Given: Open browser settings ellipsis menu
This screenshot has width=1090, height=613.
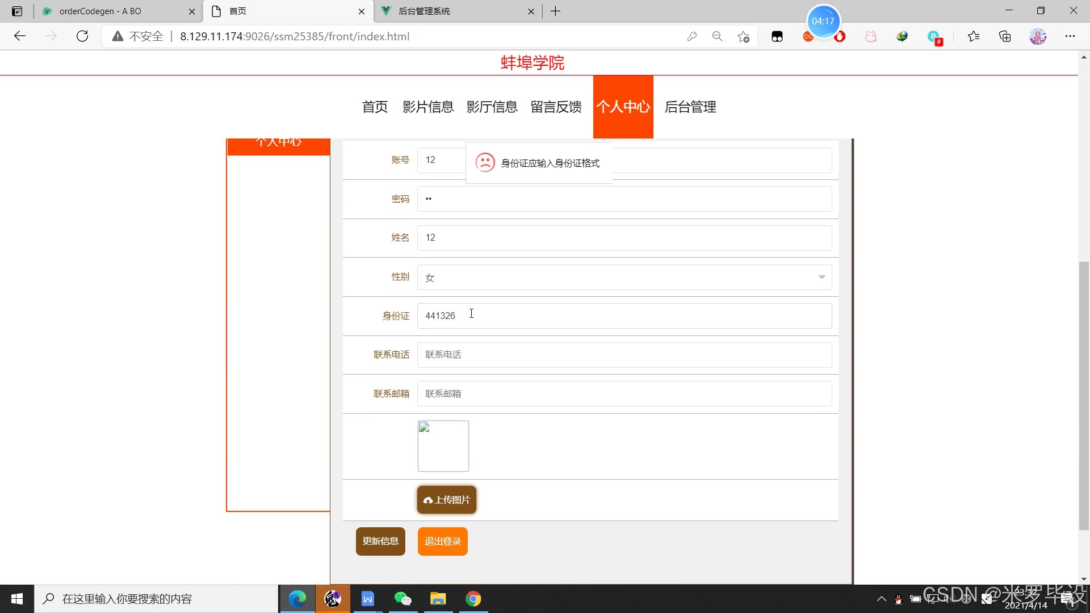Looking at the screenshot, I should point(1070,36).
